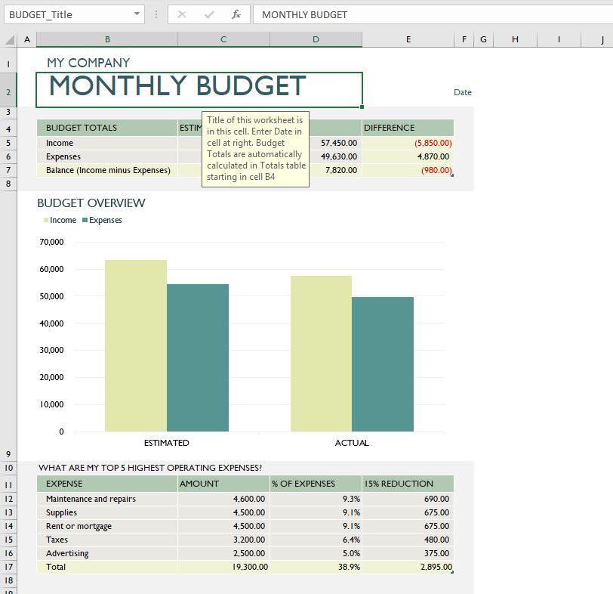Select Balance (Income minus Expenses) cell
This screenshot has height=594, width=613.
click(107, 170)
